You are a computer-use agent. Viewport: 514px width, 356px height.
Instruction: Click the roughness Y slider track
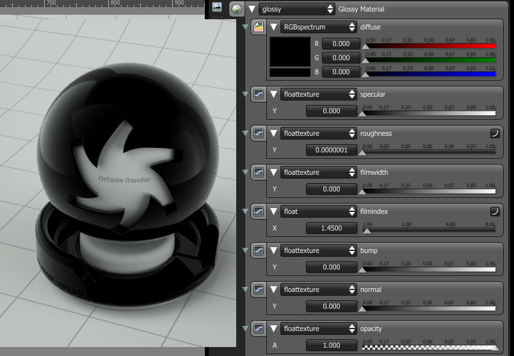[x=429, y=152]
